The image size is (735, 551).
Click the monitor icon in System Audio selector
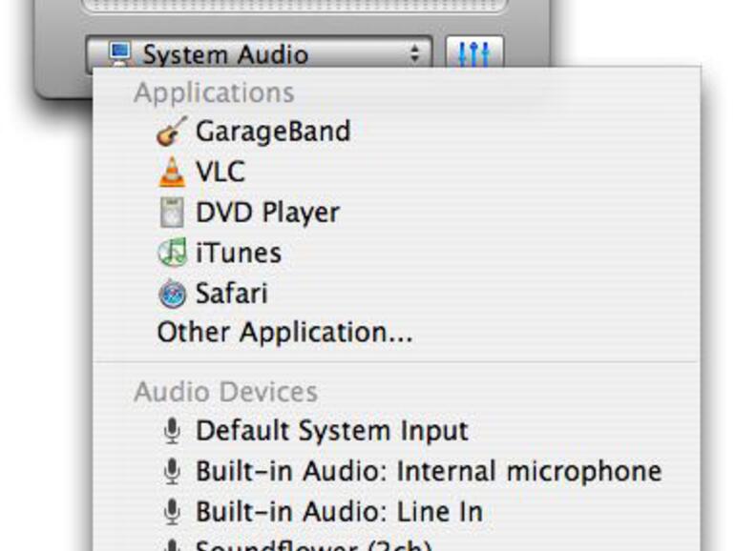tap(119, 53)
